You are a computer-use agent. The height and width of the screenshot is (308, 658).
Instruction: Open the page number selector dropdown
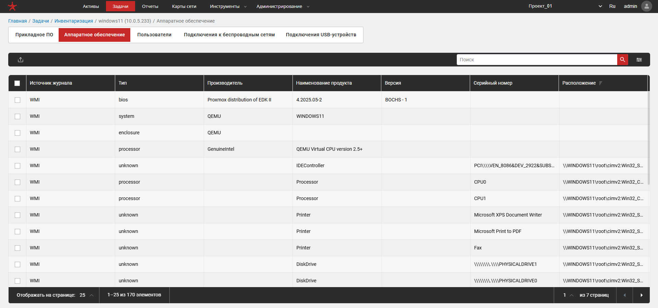click(568, 295)
